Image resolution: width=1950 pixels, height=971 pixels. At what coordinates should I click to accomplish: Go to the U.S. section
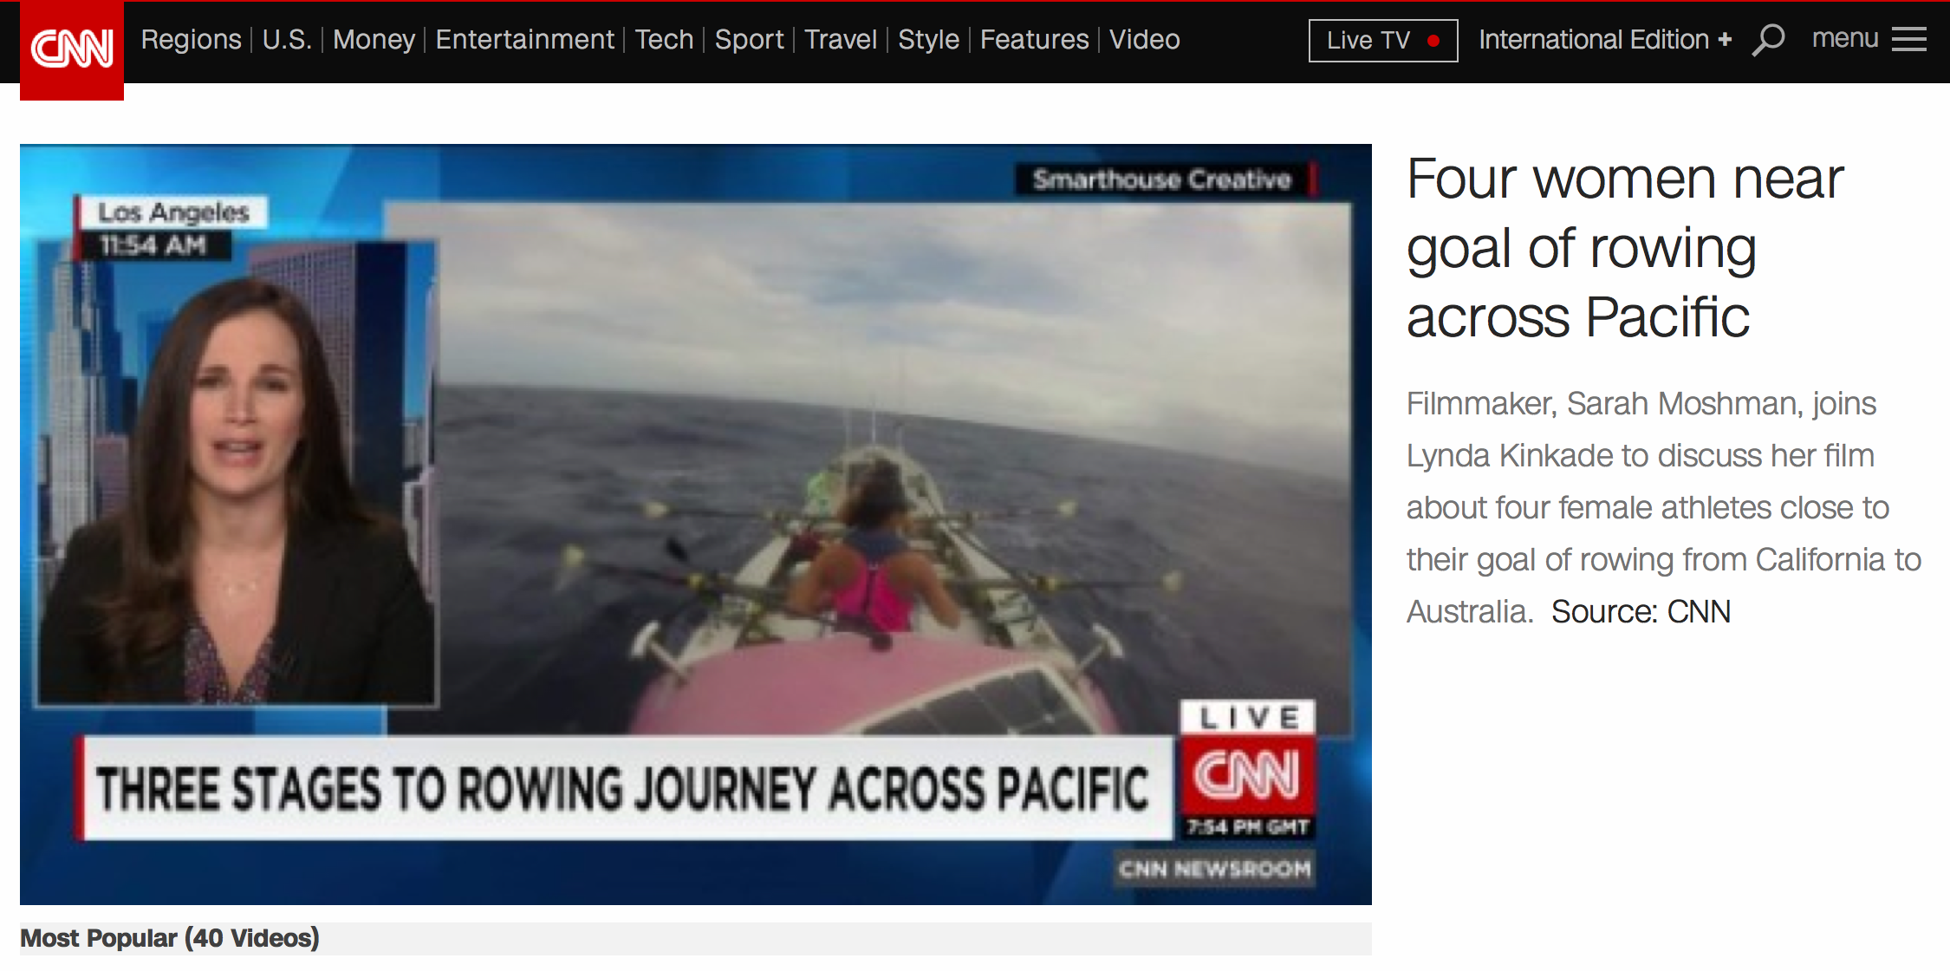pos(287,40)
